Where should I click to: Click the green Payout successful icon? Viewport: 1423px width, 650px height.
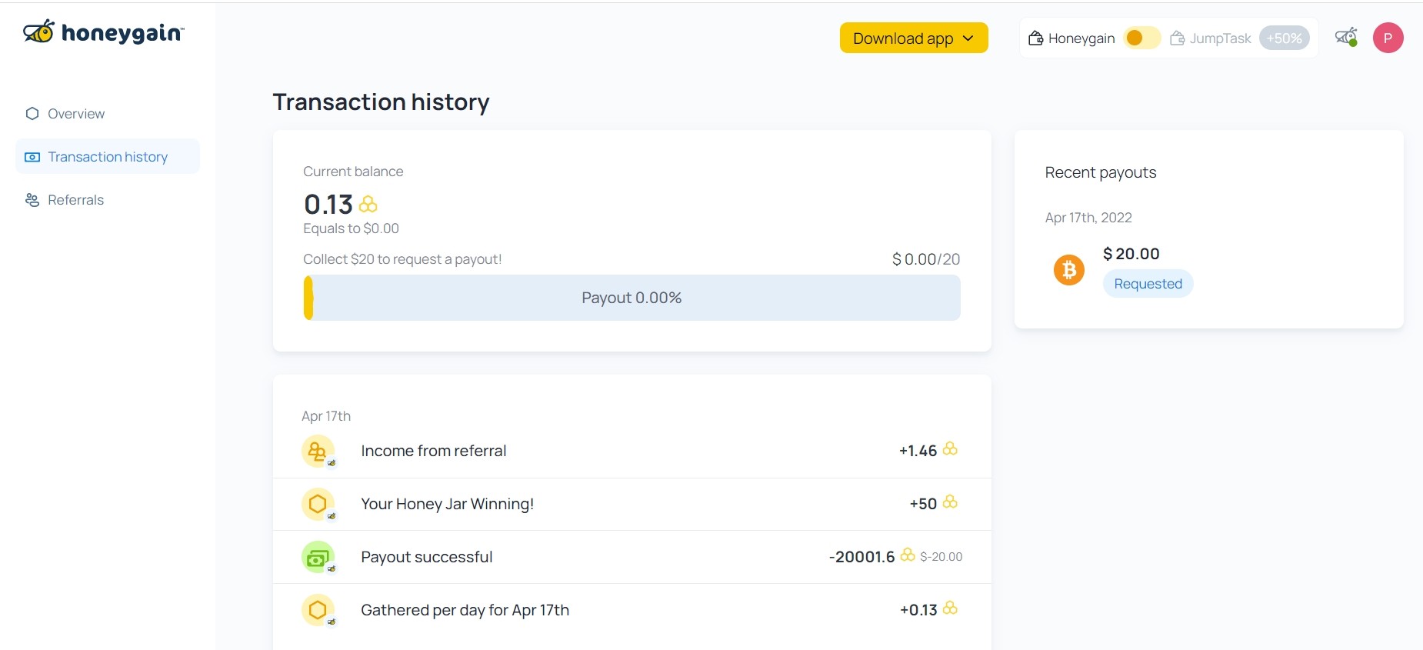pos(318,558)
